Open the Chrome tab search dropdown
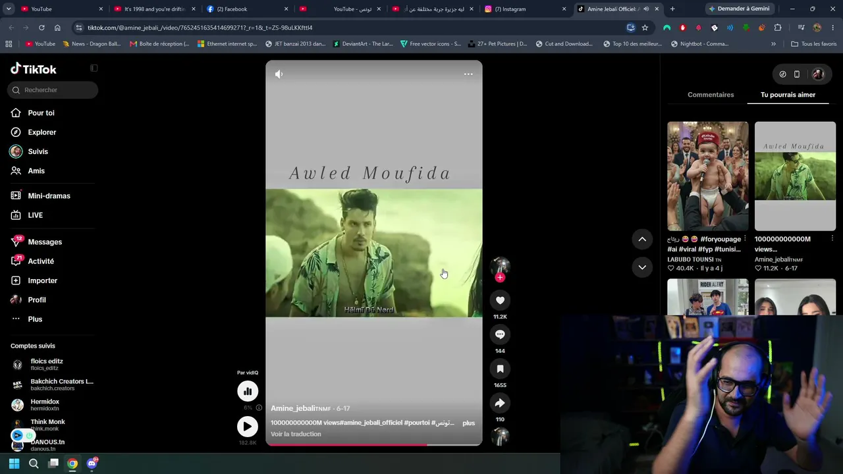This screenshot has width=843, height=474. tap(9, 9)
